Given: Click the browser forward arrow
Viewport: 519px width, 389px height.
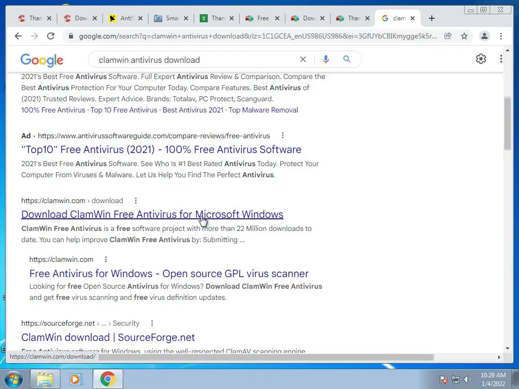Looking at the screenshot, I should click(34, 36).
